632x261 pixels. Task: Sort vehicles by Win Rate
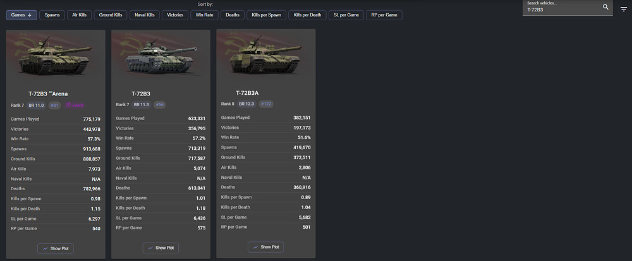point(204,15)
